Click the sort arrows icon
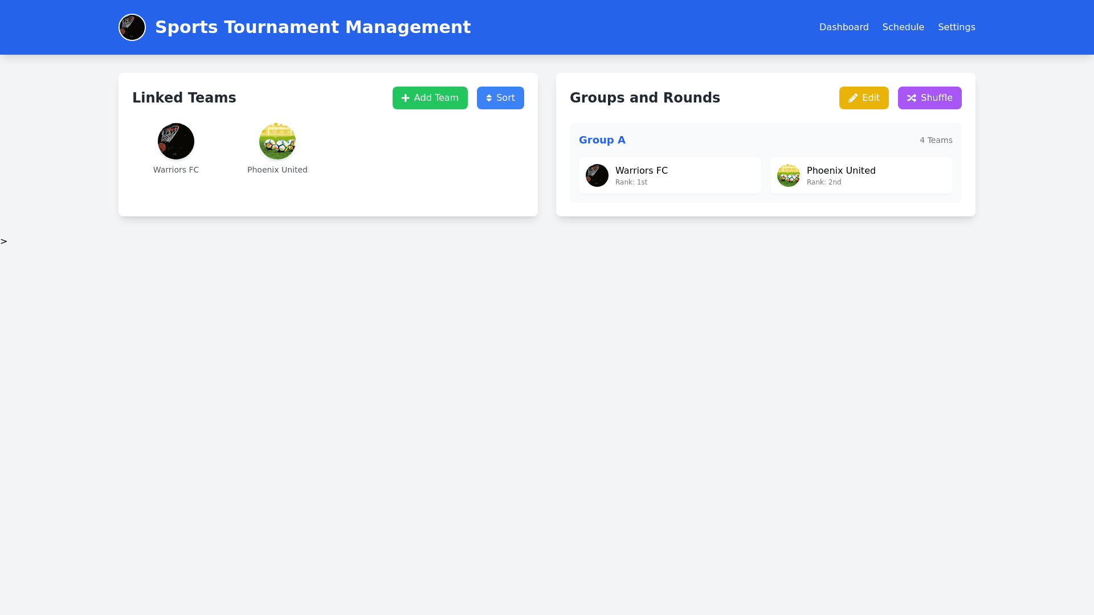The height and width of the screenshot is (615, 1094). [489, 98]
